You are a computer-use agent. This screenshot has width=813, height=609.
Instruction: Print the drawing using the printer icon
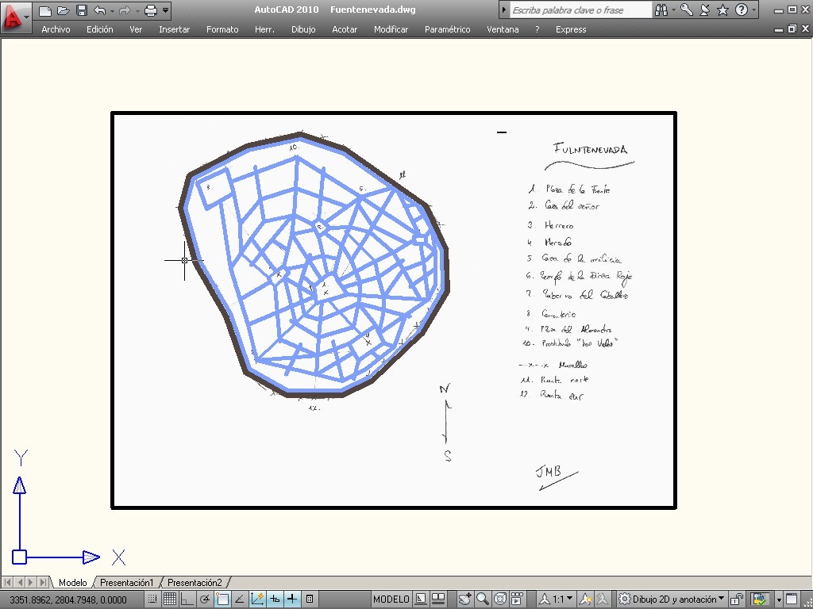tap(151, 10)
